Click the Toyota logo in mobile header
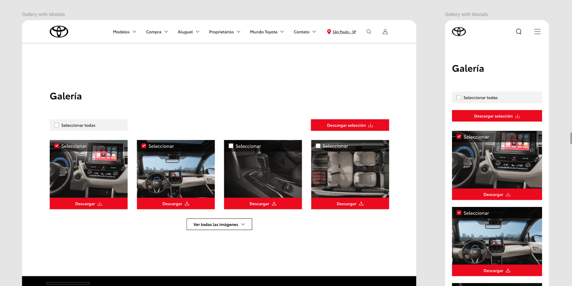 [x=459, y=32]
